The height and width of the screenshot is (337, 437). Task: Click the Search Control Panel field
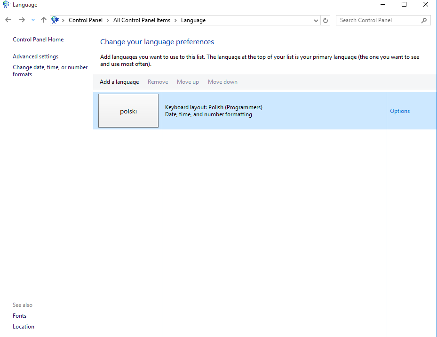coord(383,20)
